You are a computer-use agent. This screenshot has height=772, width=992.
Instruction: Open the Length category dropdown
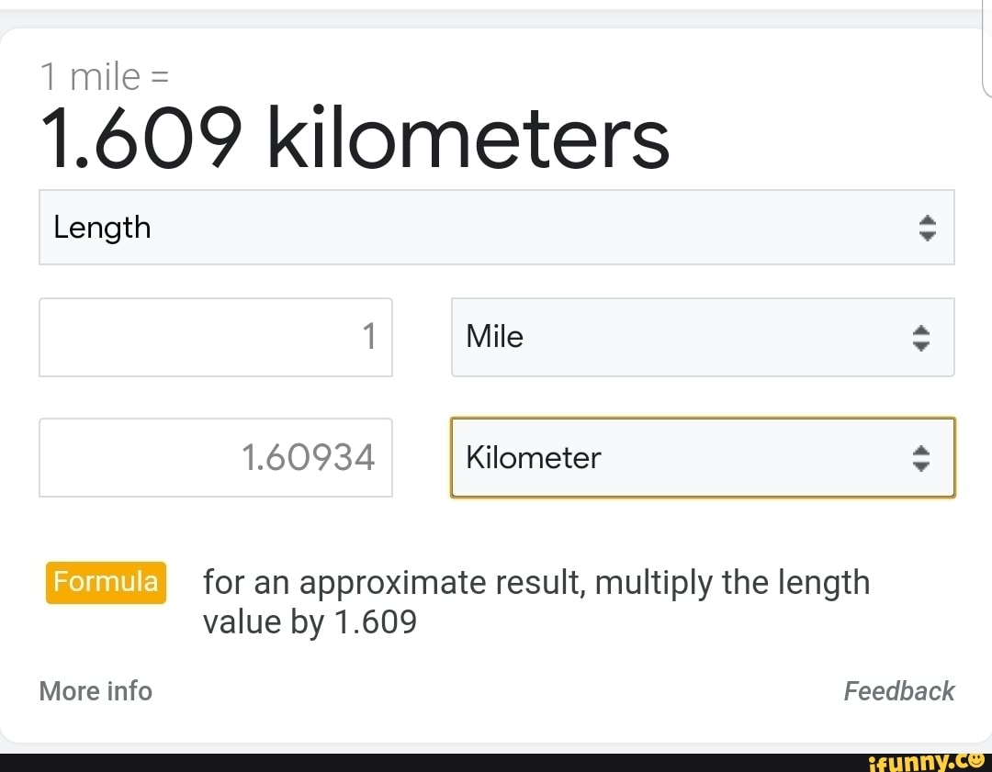click(496, 227)
